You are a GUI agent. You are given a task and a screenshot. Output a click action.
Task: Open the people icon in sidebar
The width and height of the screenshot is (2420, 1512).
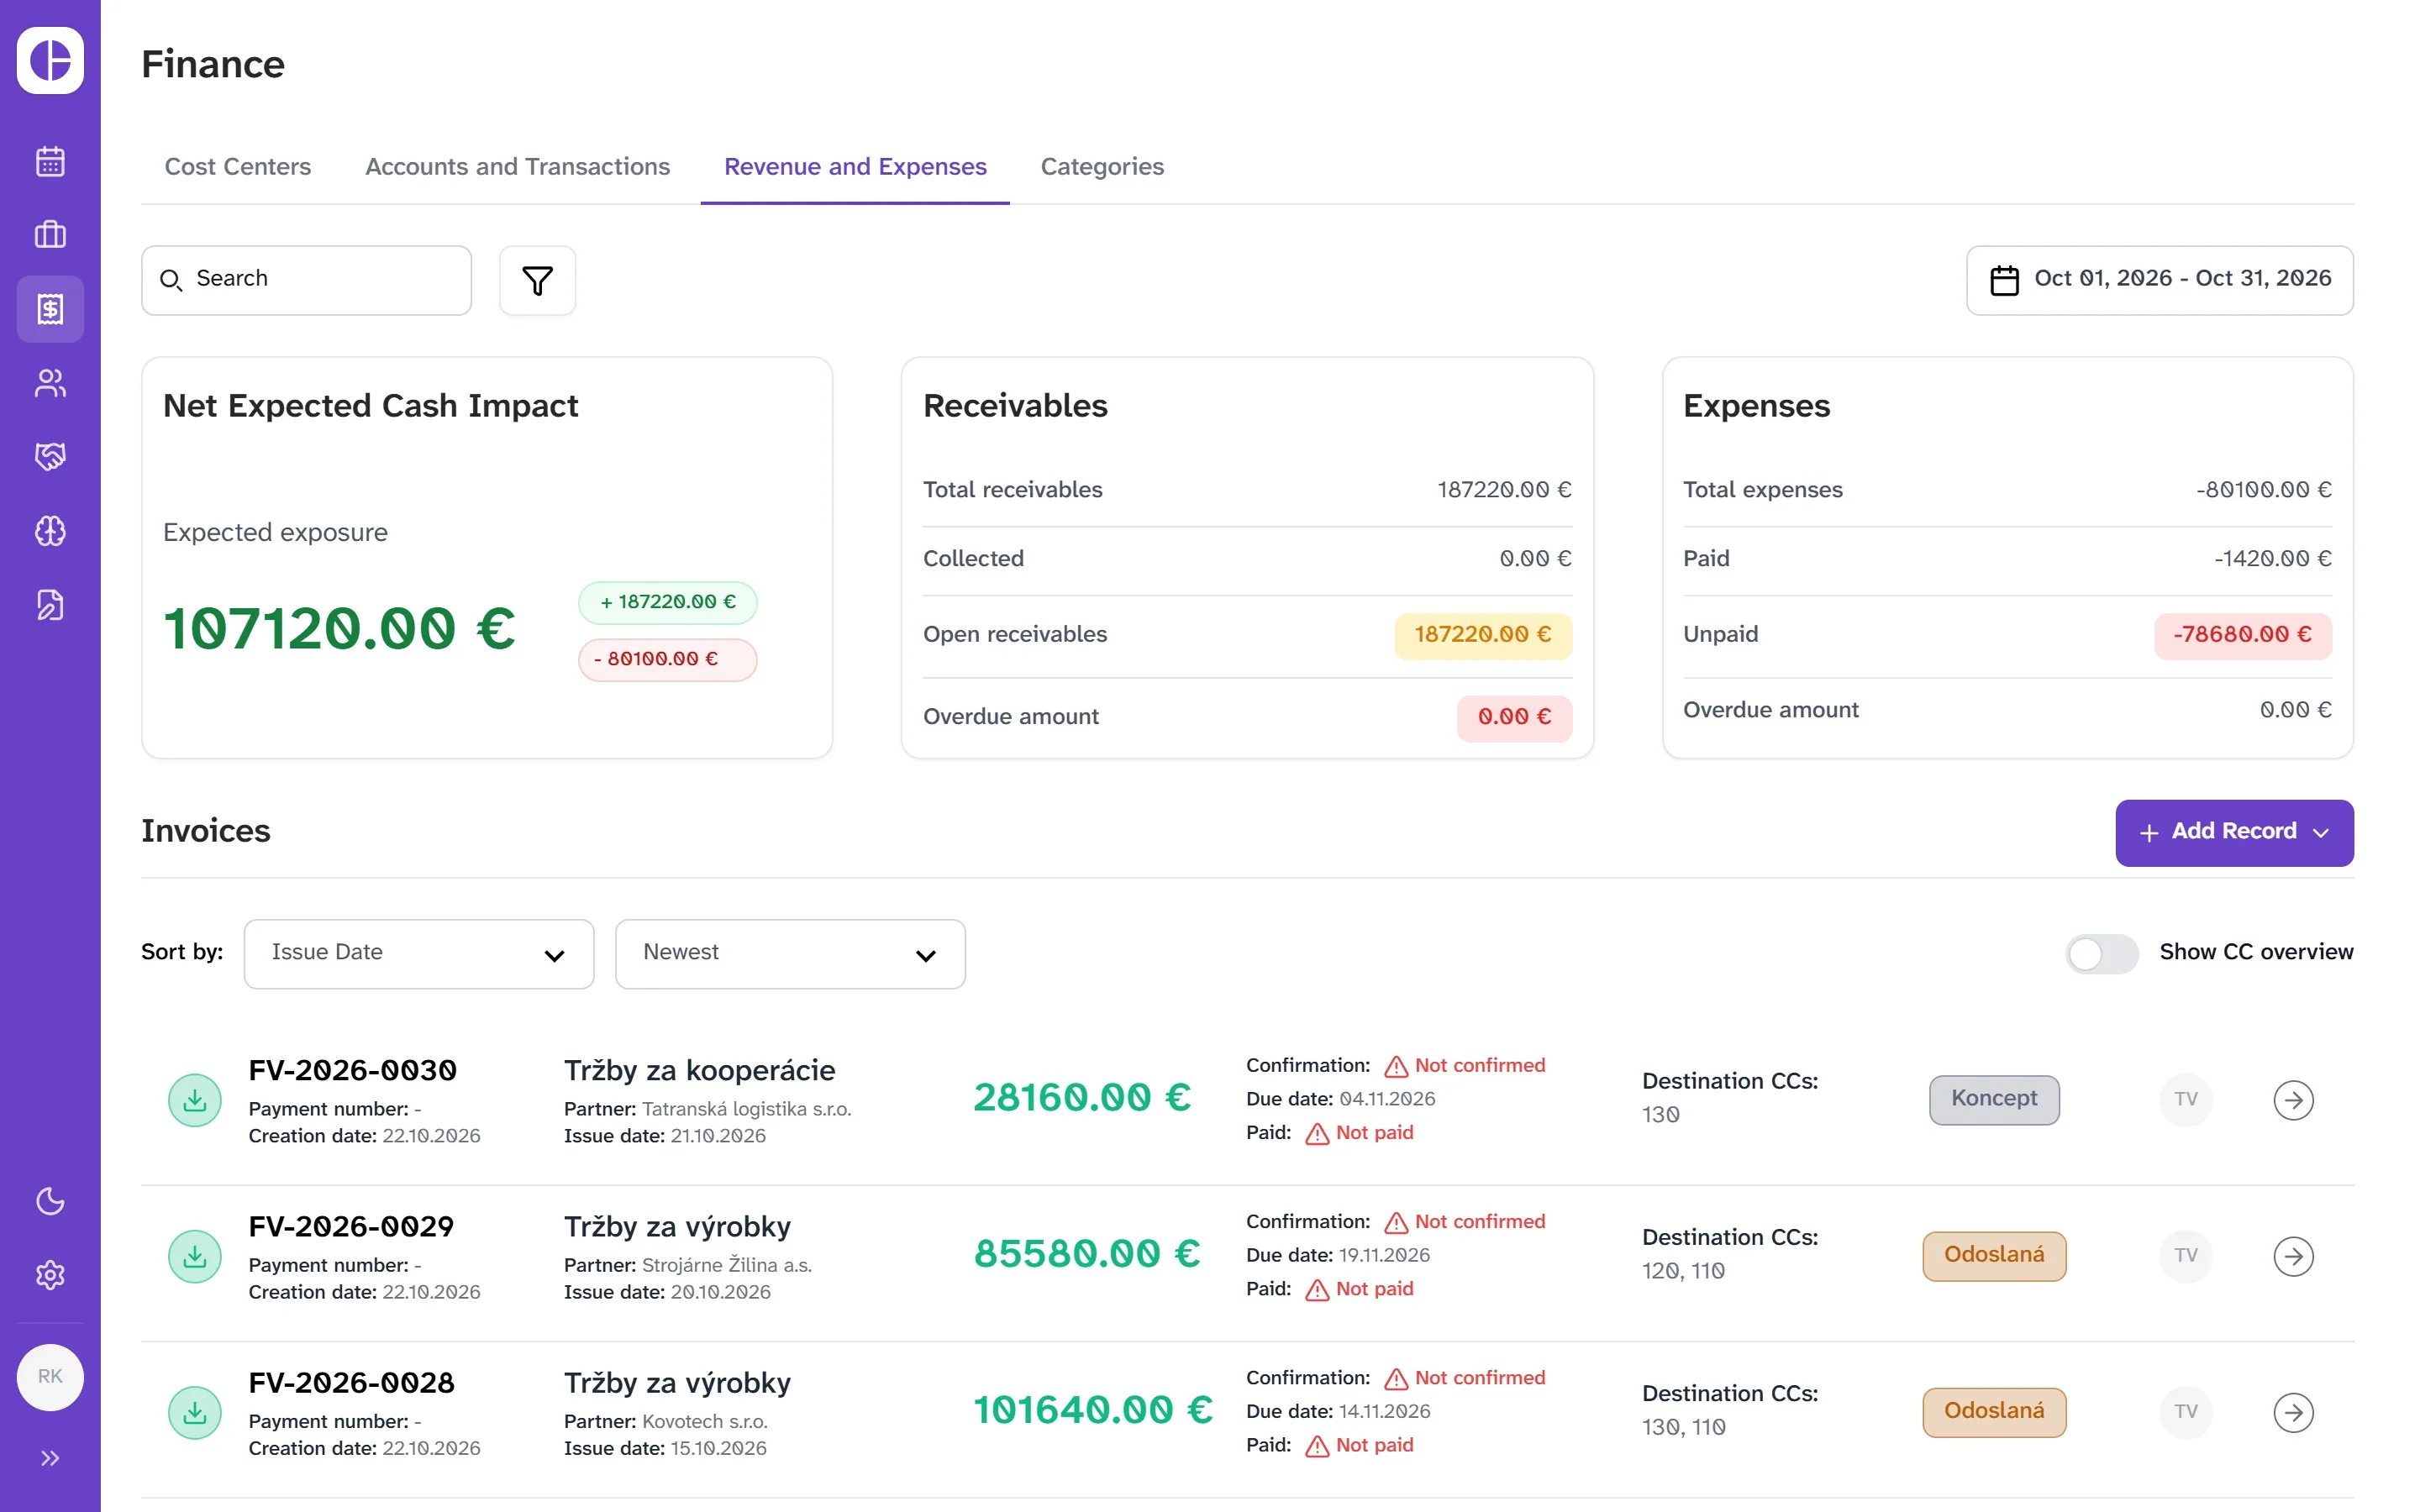coord(50,383)
